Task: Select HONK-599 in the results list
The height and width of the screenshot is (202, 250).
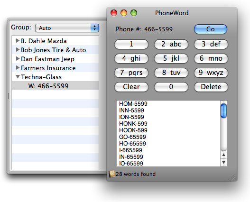Action: [x=133, y=124]
